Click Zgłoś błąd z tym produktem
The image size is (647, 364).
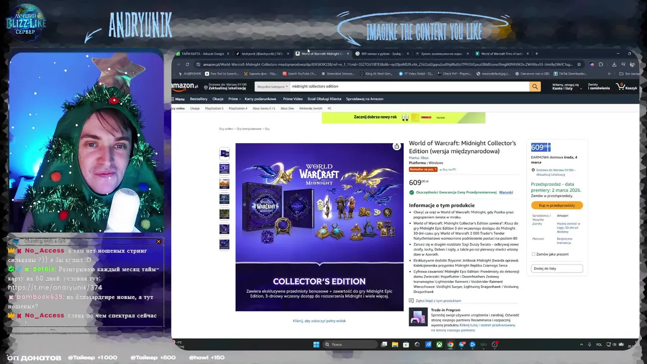click(438, 301)
